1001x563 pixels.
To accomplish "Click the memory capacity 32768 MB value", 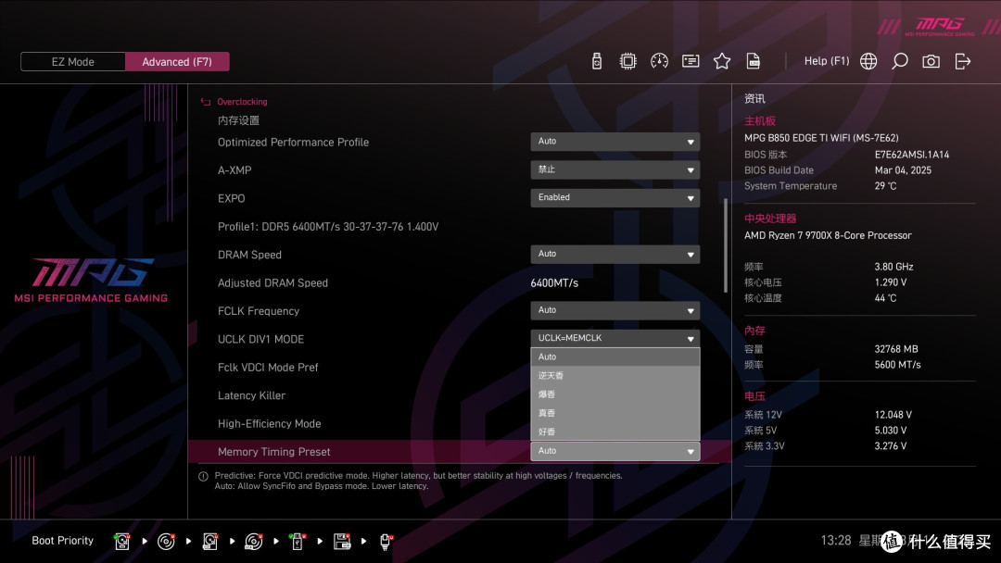I will pyautogui.click(x=896, y=349).
